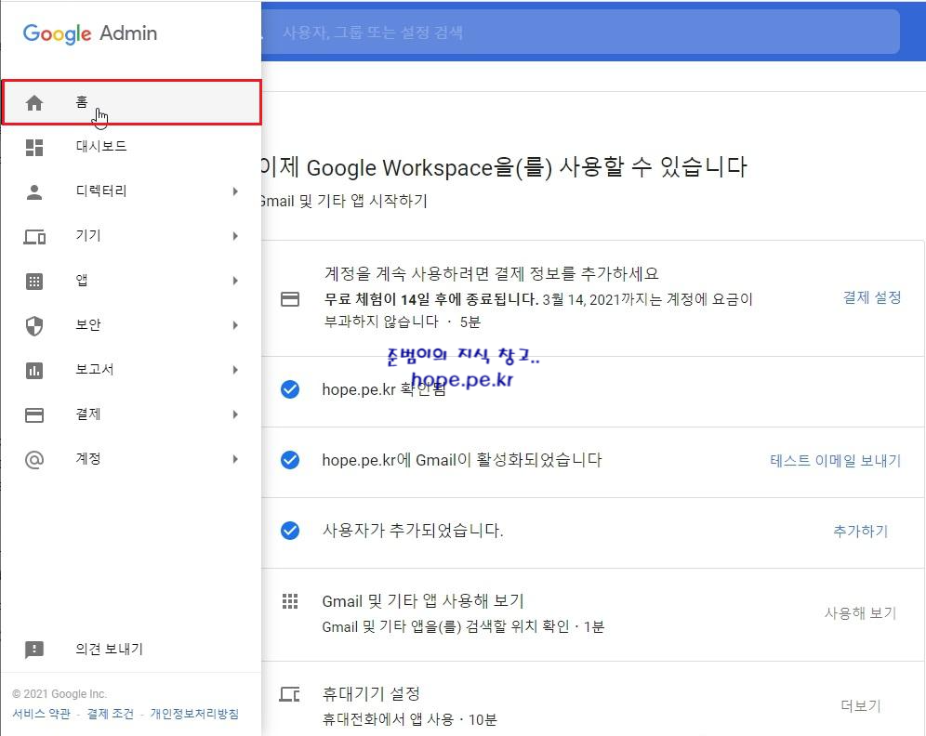Click the search field for users, groups, settings
Viewport: 926px width, 736px height.
(578, 32)
